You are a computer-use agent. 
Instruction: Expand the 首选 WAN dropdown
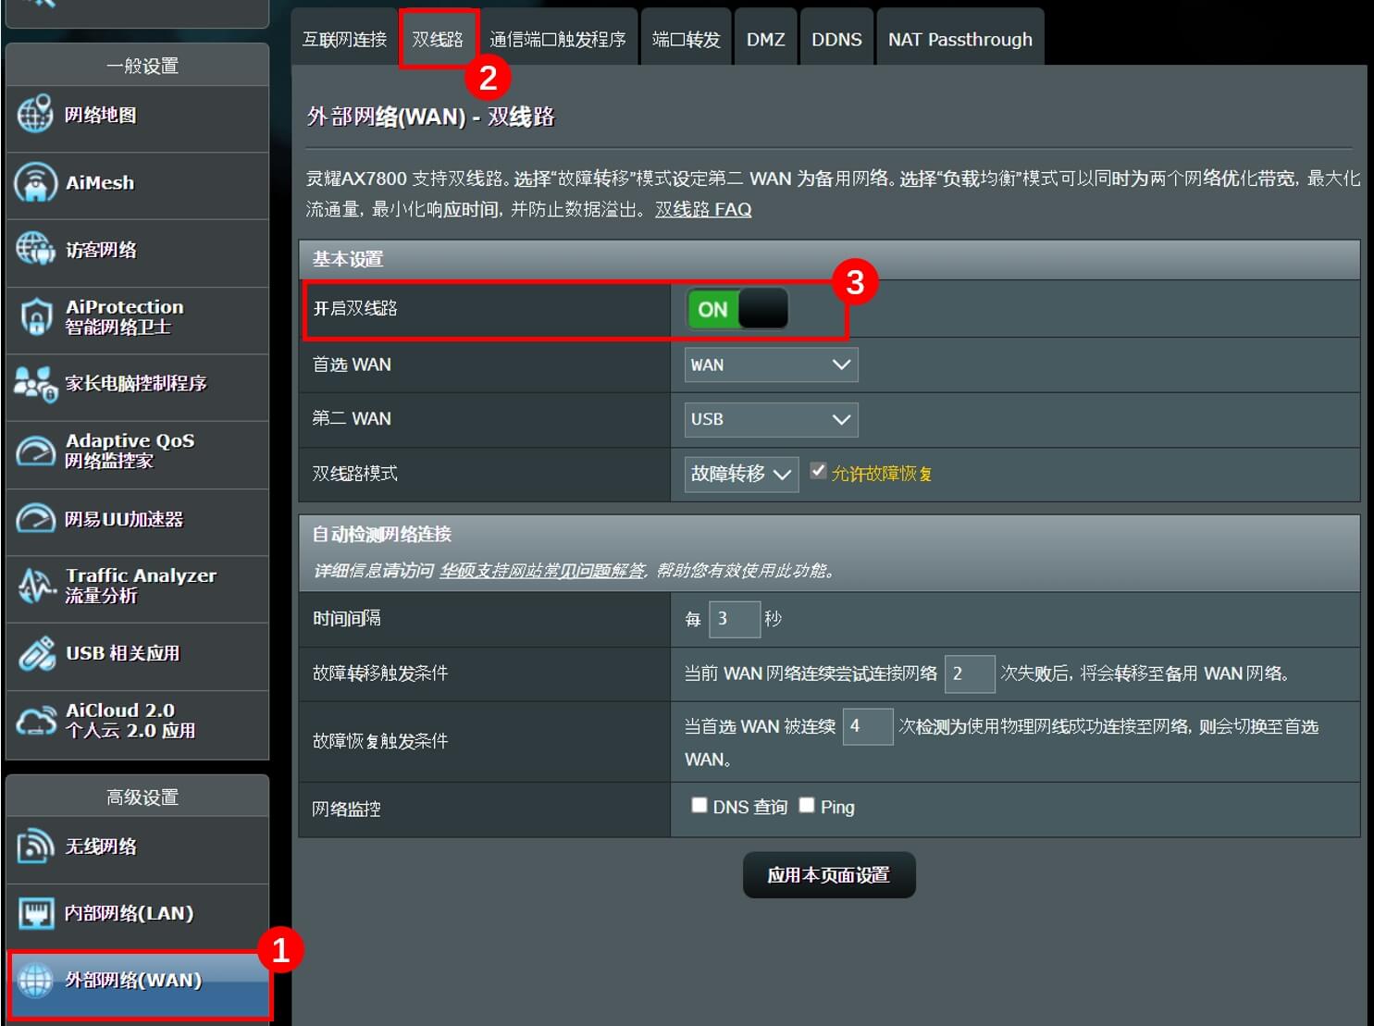pos(771,365)
